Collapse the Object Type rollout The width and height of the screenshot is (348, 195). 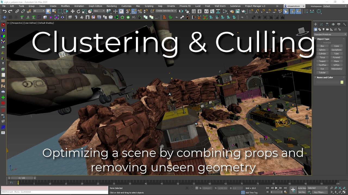[323, 39]
